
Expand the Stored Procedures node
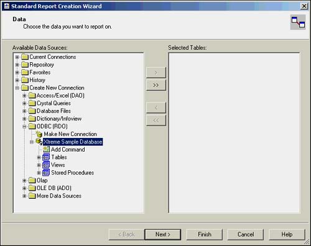point(39,173)
